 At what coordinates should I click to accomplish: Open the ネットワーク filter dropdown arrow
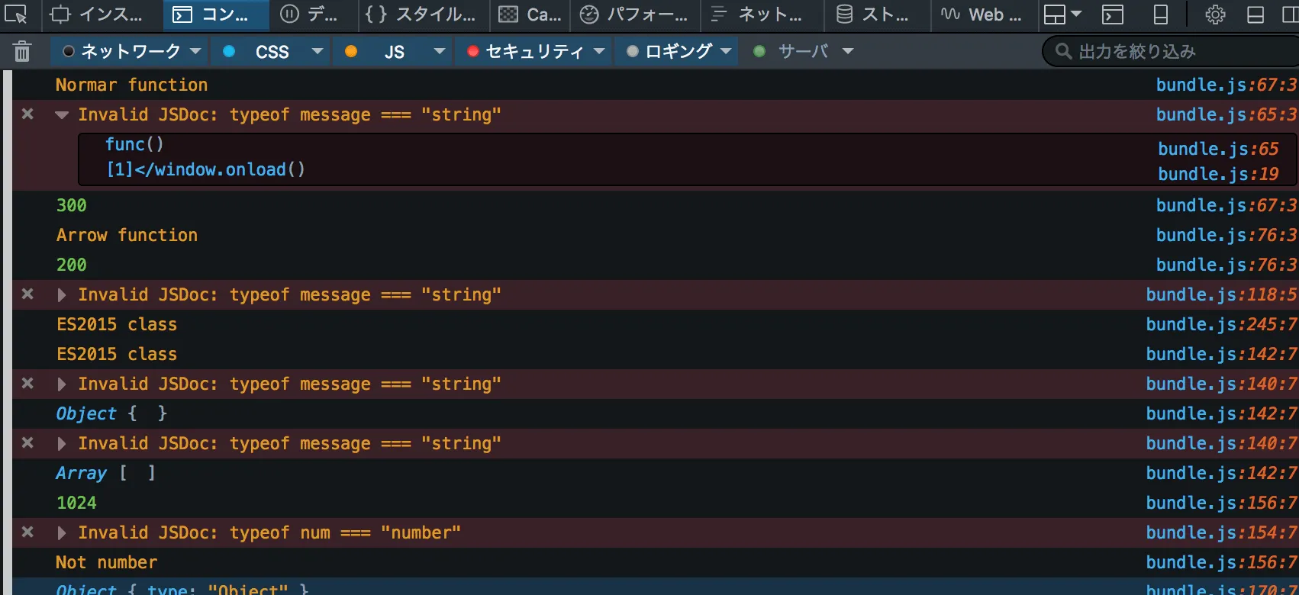click(x=195, y=51)
